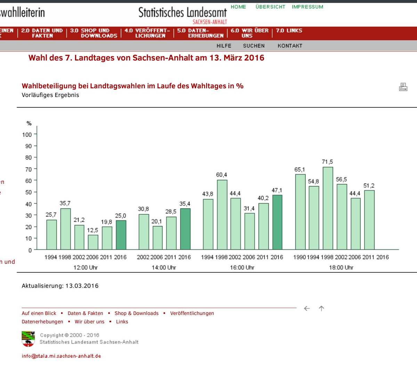
Task: Click the back arrow at page bottom
Action: [x=306, y=308]
